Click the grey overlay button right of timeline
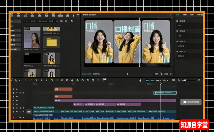Viewport: 214px width, 132px height. 191,102
